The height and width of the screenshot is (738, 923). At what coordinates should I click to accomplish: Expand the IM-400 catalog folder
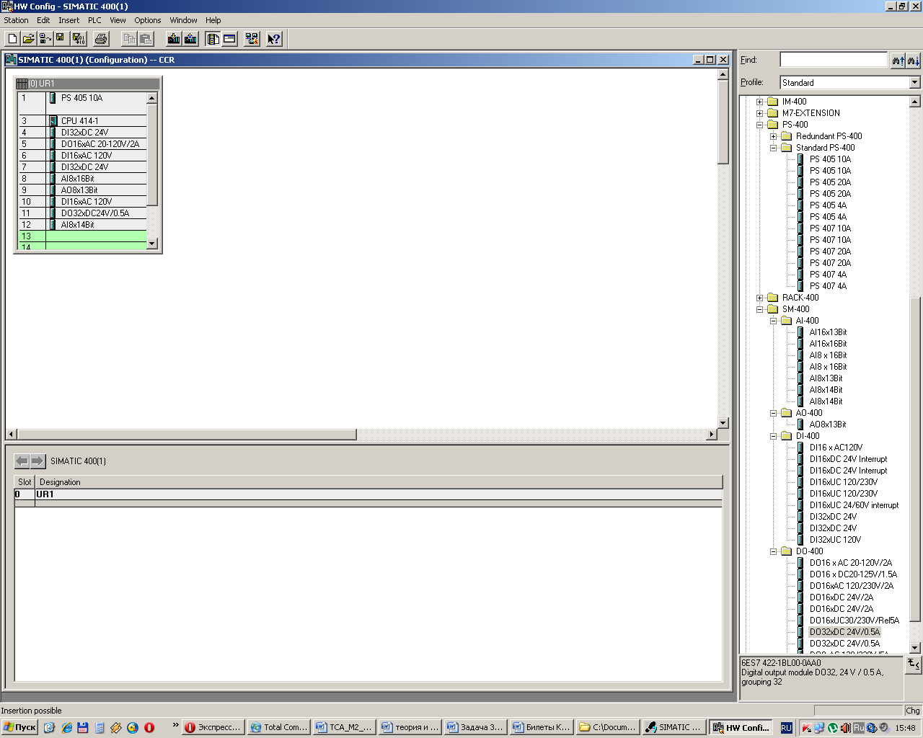[x=759, y=102]
